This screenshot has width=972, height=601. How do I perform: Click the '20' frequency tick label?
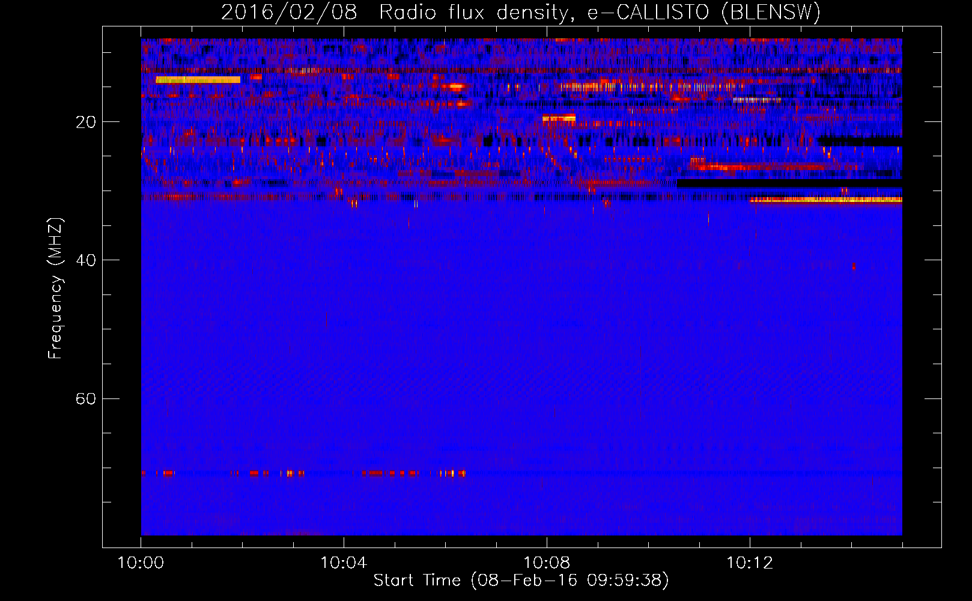(x=86, y=122)
